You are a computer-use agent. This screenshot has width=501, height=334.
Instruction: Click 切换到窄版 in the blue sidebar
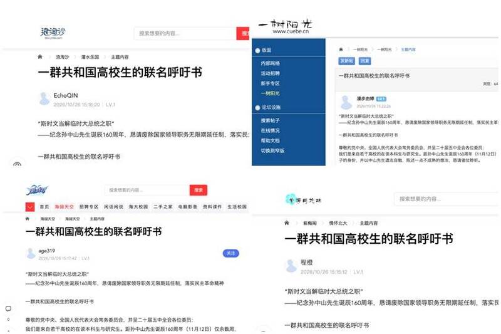point(272,150)
